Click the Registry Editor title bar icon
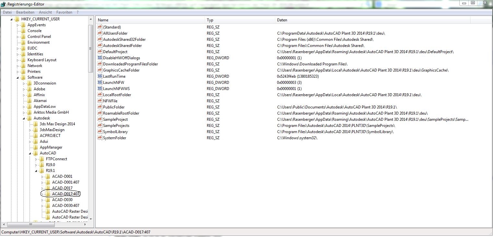This screenshot has height=237, width=493. (x=3, y=4)
